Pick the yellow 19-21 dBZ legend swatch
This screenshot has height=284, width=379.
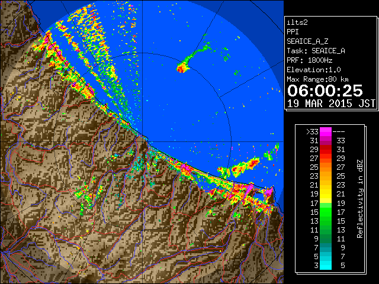point(326,194)
